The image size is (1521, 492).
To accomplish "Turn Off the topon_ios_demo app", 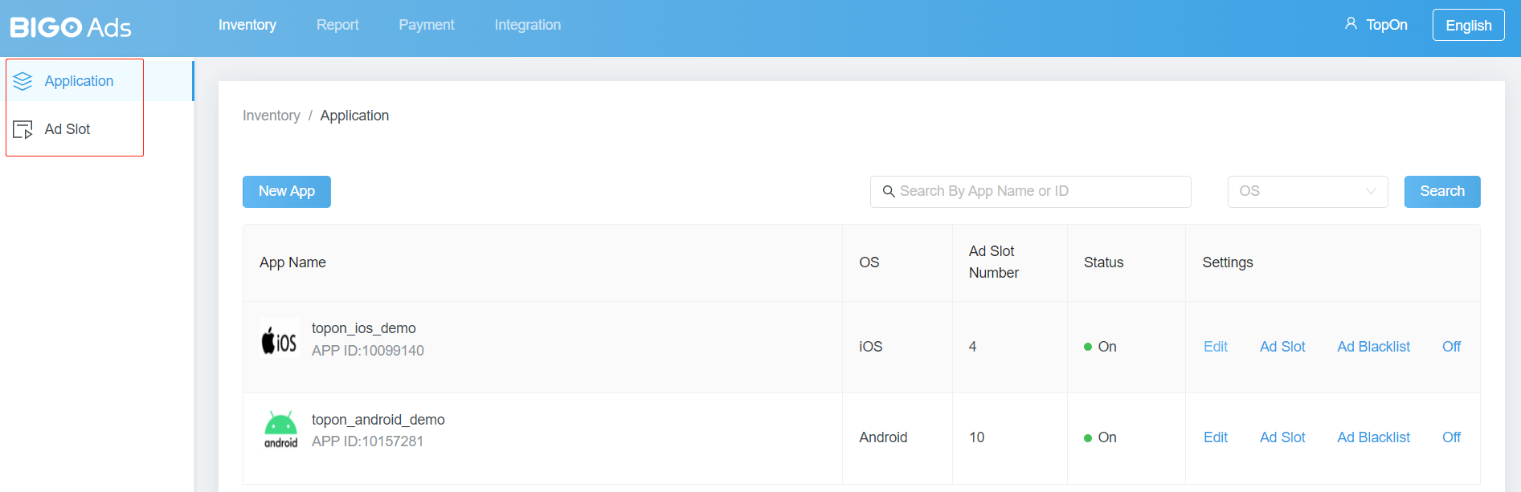I will (x=1451, y=347).
